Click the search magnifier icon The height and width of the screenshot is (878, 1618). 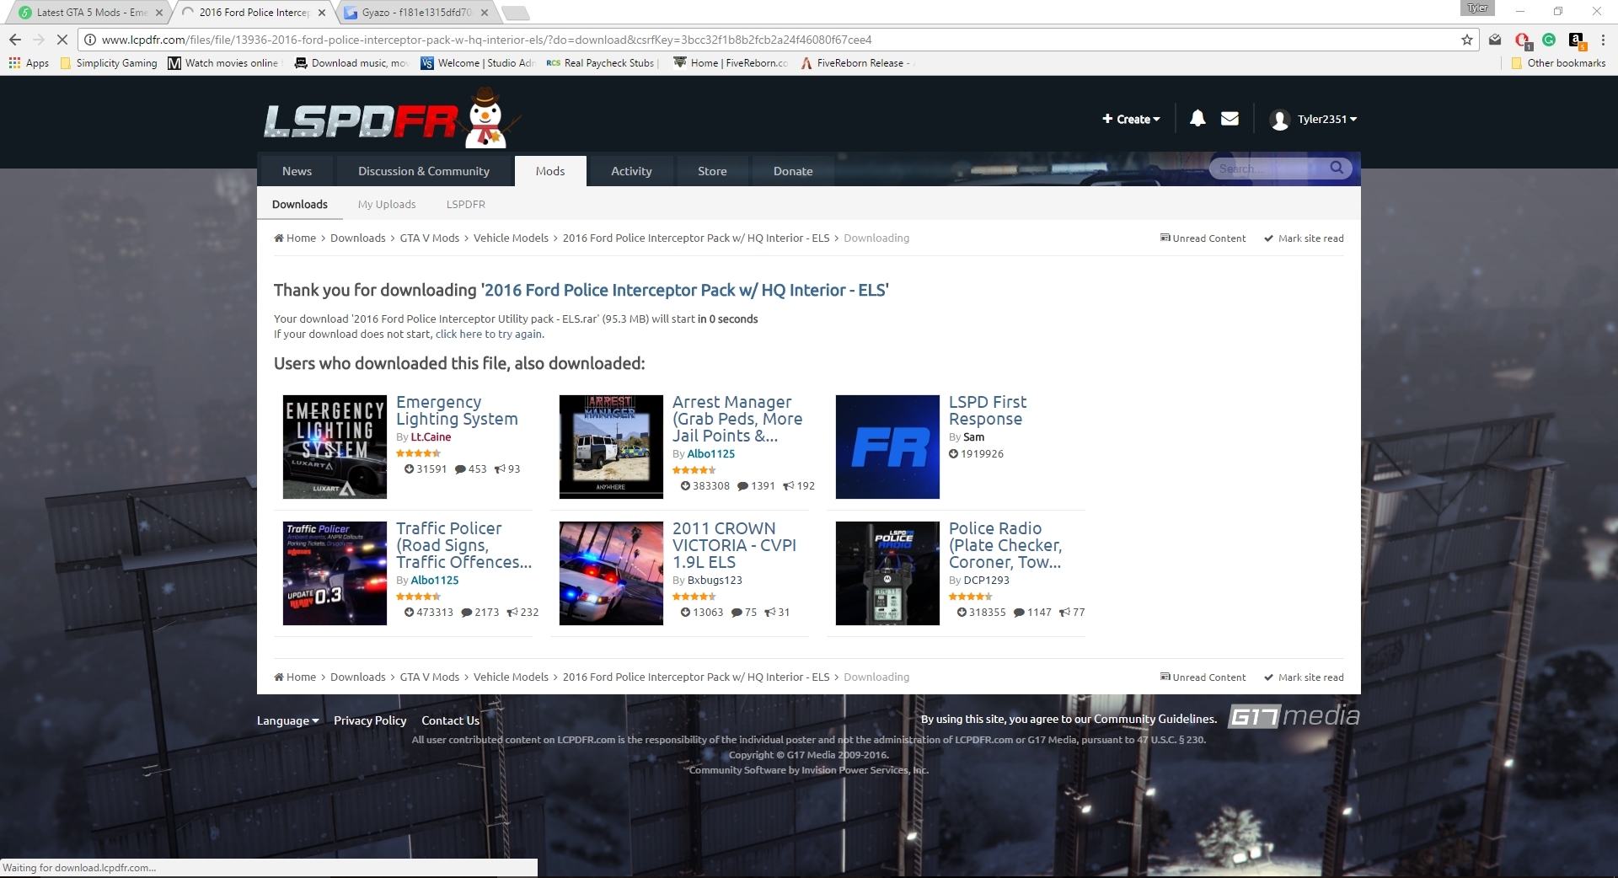coord(1337,168)
